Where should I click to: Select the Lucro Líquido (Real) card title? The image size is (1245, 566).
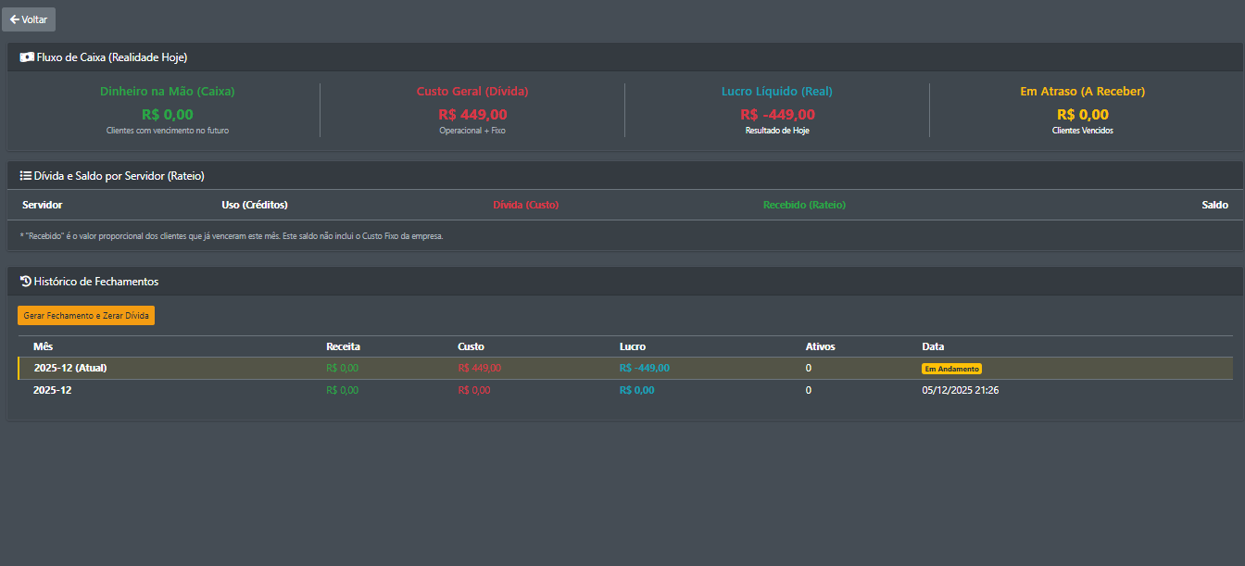(777, 92)
